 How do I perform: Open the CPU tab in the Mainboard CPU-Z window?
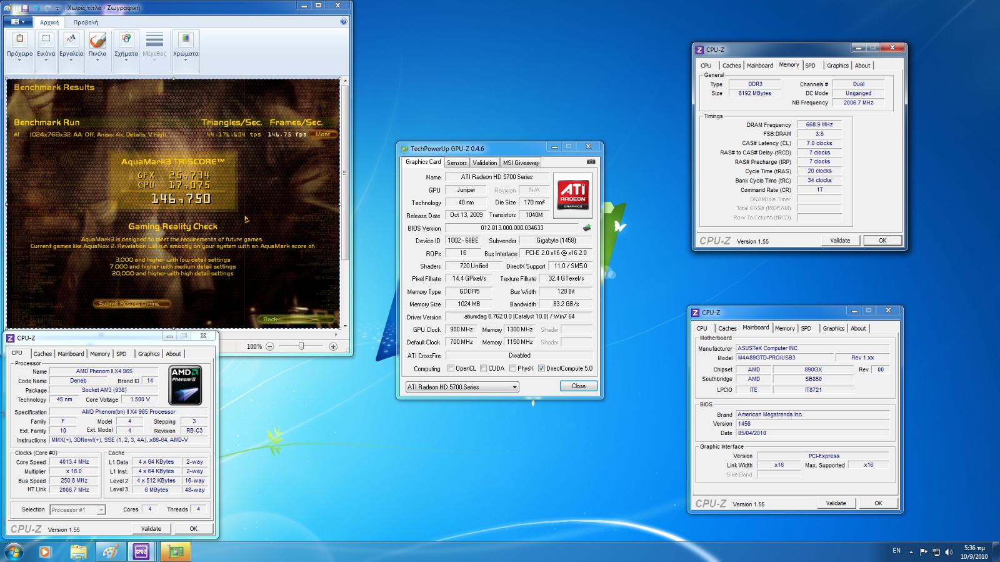[x=702, y=328]
